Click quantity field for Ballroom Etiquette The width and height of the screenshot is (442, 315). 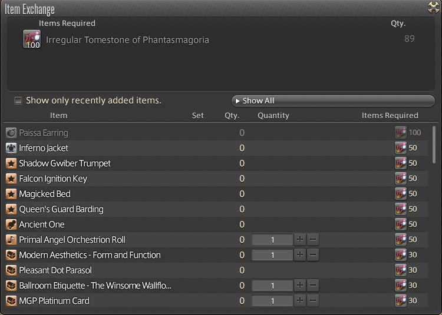point(272,286)
